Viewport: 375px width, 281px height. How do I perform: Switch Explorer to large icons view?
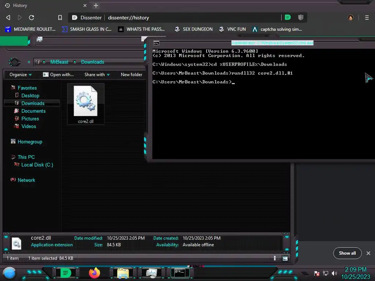click(x=285, y=258)
